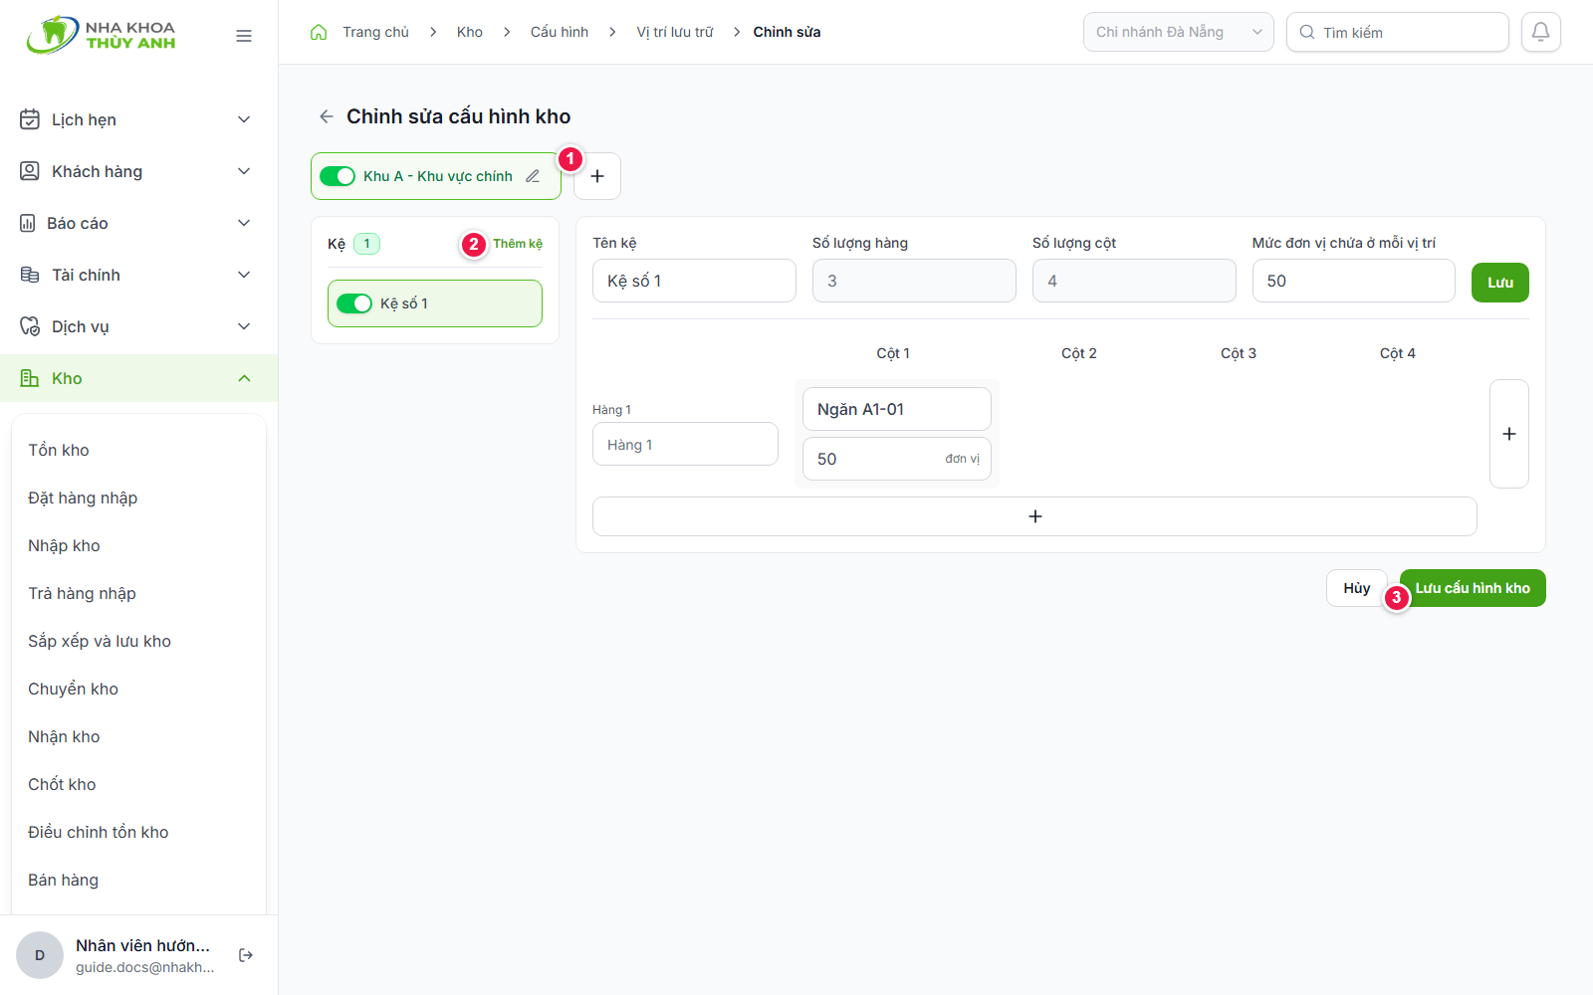Click the back arrow beside page title

[326, 116]
